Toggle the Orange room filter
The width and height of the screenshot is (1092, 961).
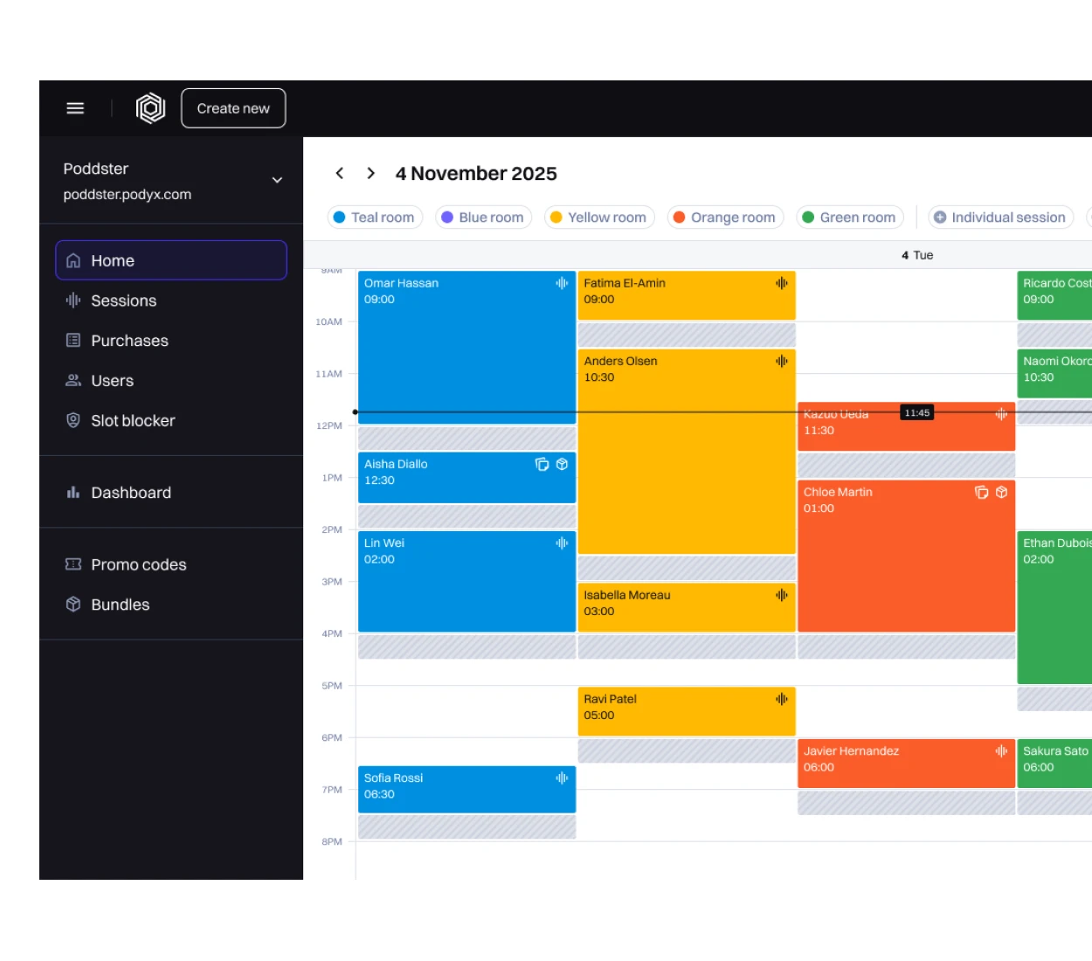pos(725,217)
